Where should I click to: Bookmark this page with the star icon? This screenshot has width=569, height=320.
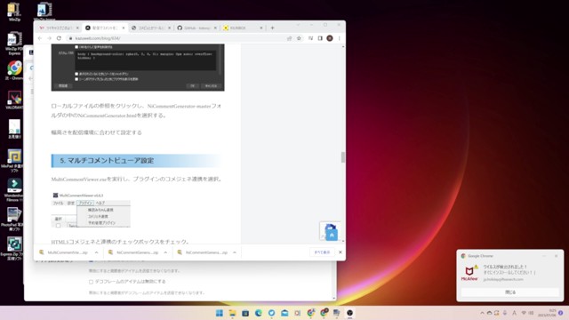299,38
